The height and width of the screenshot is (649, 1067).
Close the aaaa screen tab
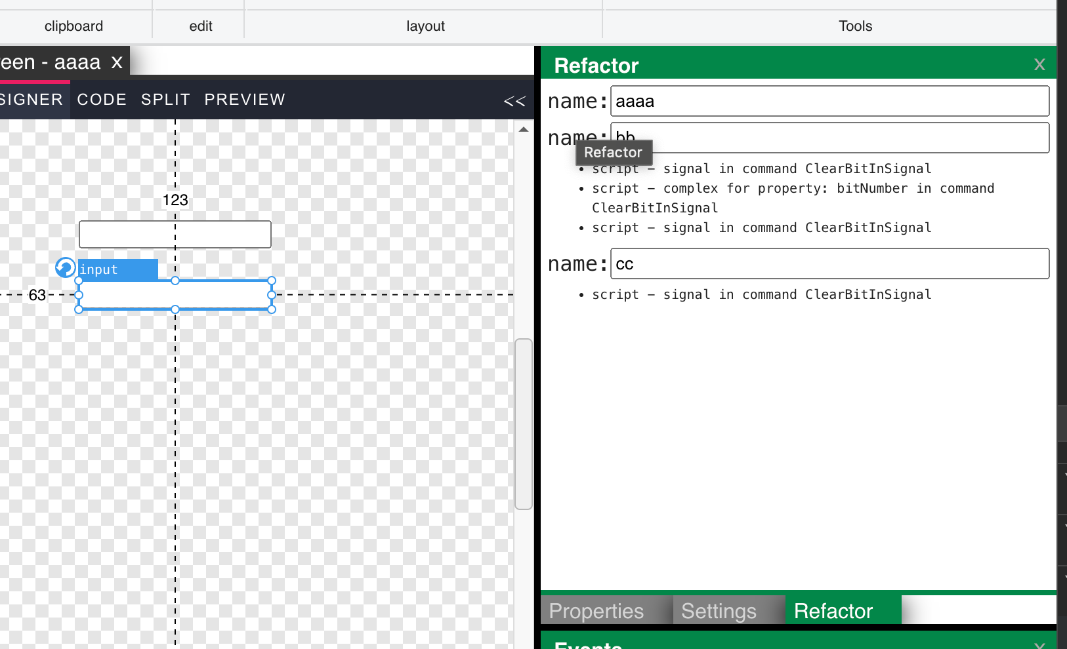tap(117, 62)
